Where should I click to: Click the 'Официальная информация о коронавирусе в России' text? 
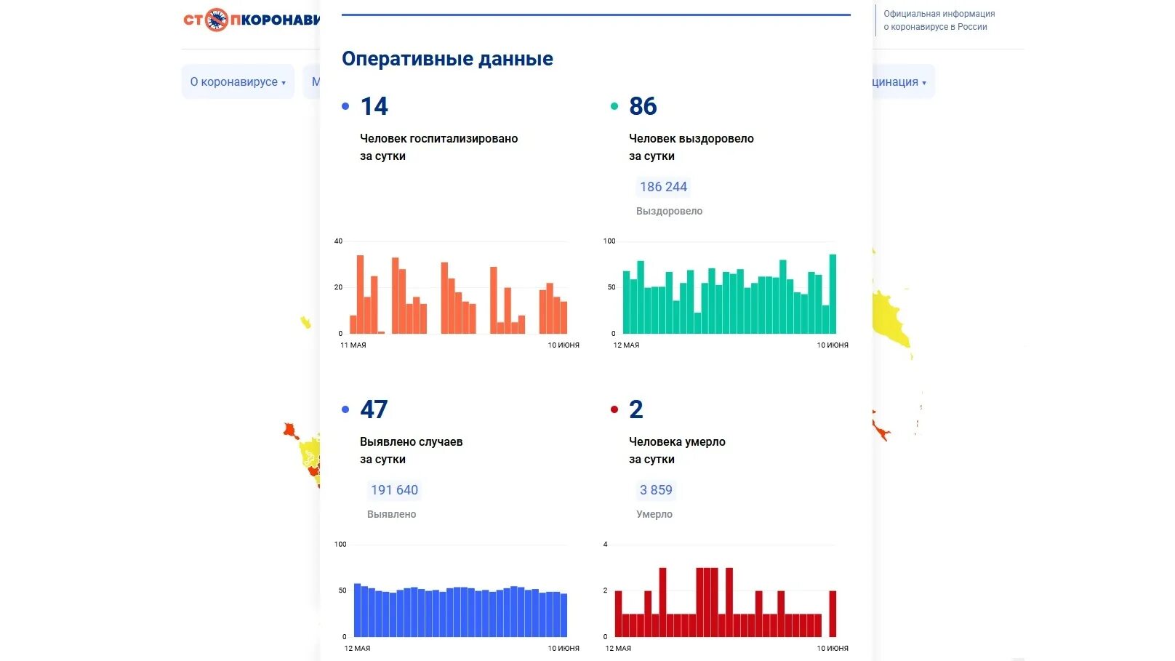939,20
